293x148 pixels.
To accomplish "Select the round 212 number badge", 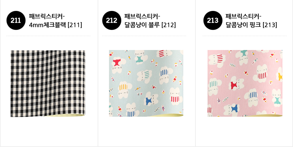I will (111, 20).
